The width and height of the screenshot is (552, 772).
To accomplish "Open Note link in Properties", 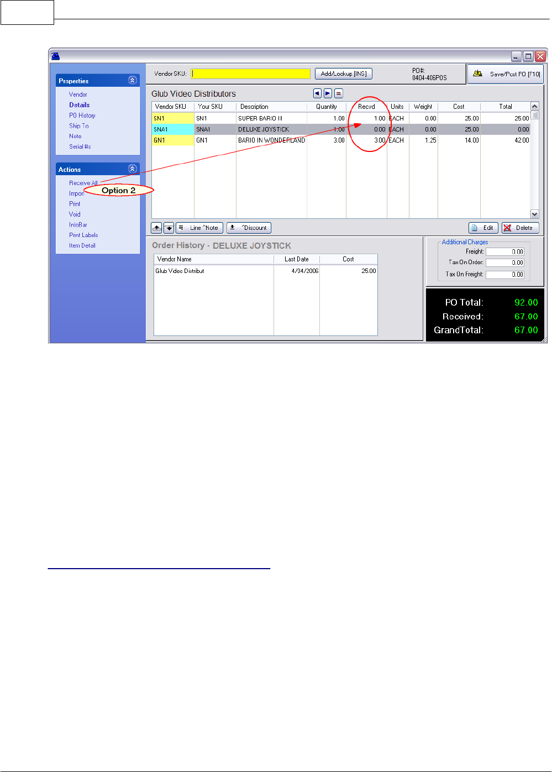I will (x=75, y=136).
